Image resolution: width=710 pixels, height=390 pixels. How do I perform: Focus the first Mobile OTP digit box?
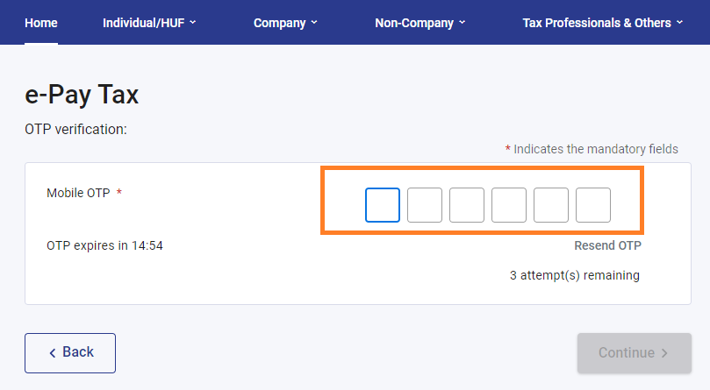point(383,205)
